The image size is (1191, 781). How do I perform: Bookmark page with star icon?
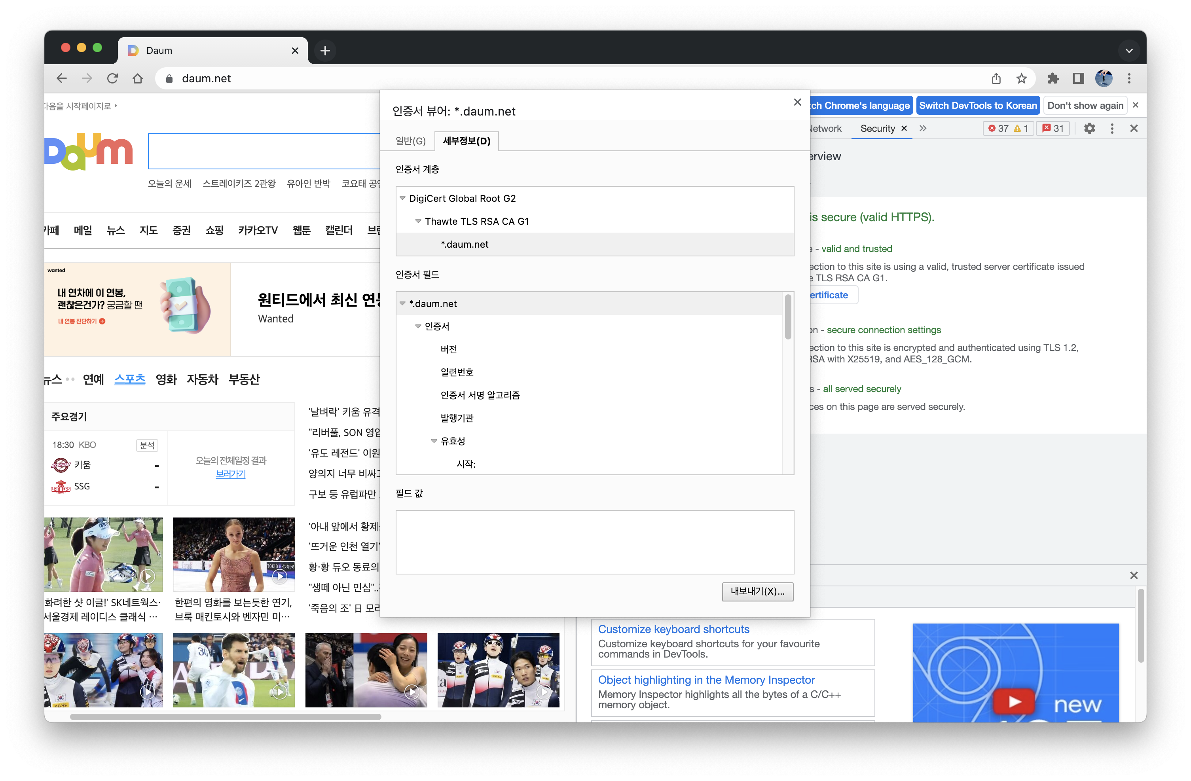[1021, 79]
